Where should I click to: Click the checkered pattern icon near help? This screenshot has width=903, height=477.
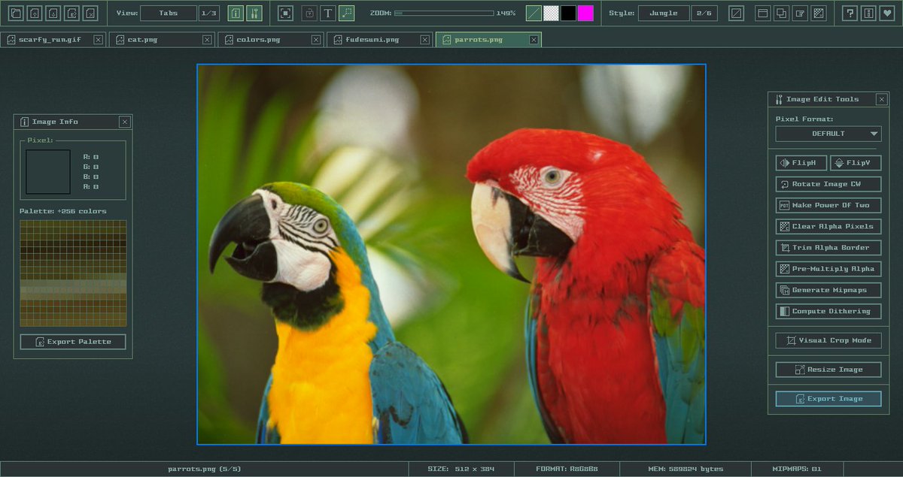tap(819, 13)
